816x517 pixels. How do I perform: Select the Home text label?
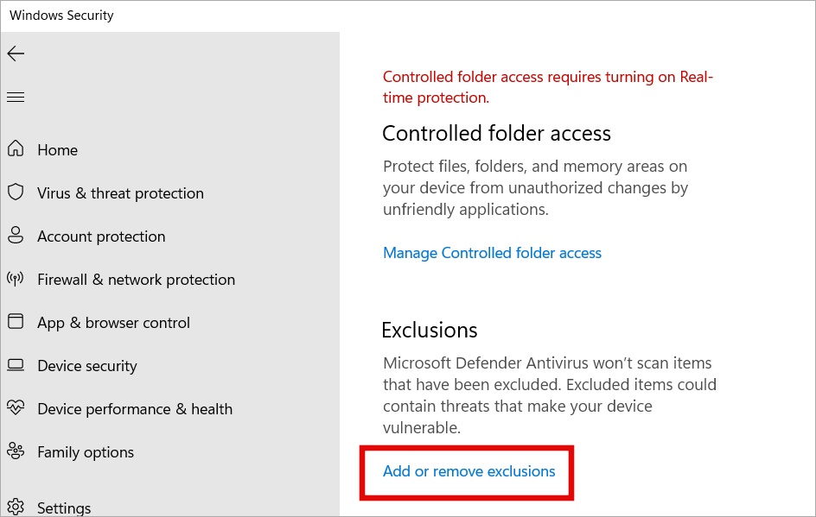pyautogui.click(x=58, y=150)
